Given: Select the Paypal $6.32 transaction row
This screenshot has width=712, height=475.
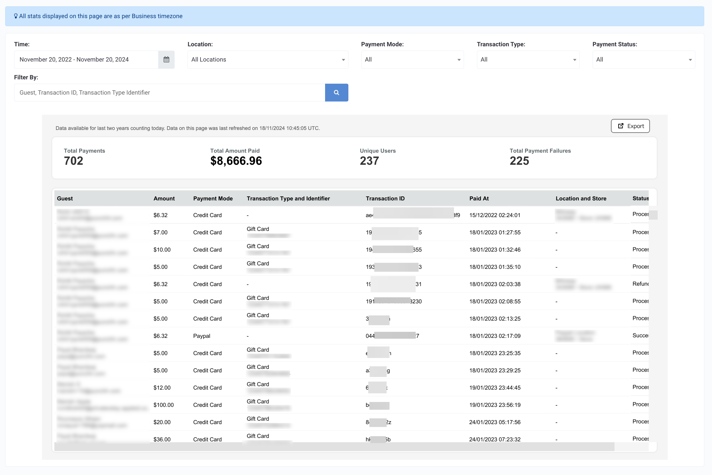Looking at the screenshot, I should [352, 336].
